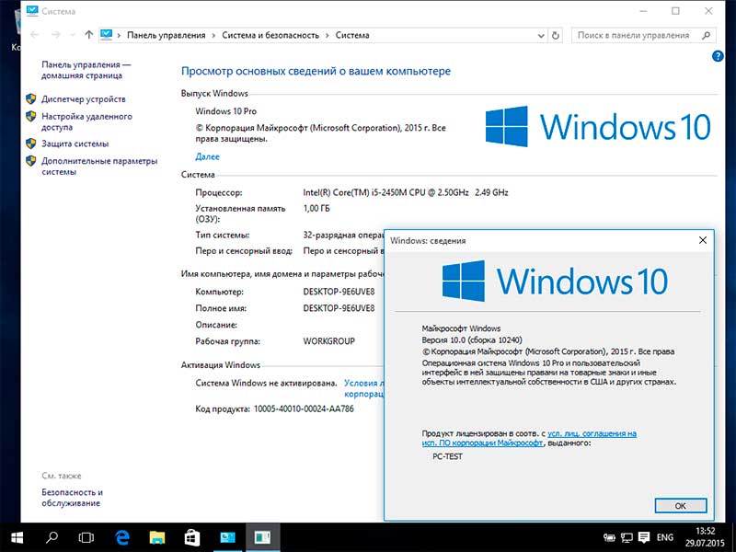Click the 'WORKGROUP' value
Image resolution: width=736 pixels, height=552 pixels.
(x=329, y=341)
